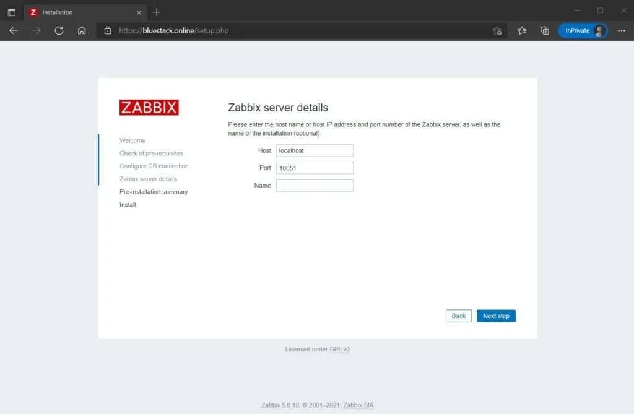Open browser Settings and more menu

click(622, 31)
